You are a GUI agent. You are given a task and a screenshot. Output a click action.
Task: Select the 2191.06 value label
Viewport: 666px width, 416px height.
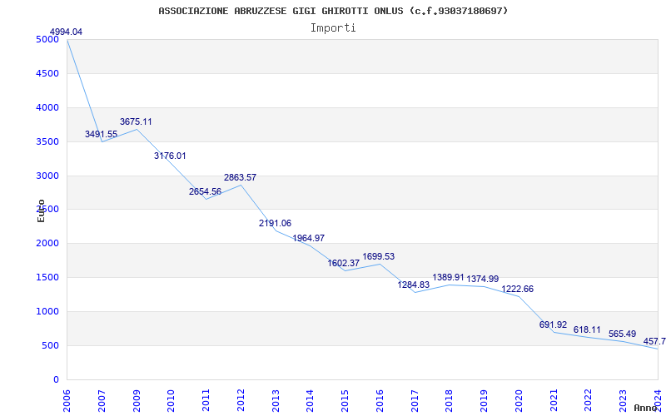(276, 223)
